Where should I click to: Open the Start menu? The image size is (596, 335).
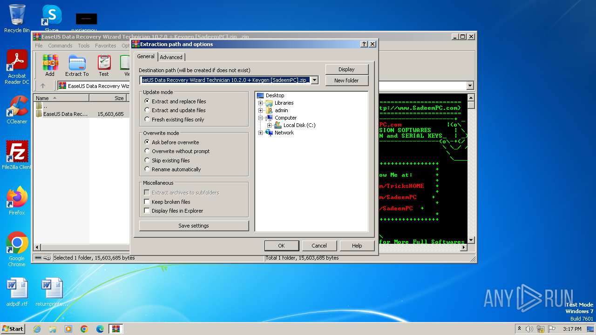(x=13, y=329)
